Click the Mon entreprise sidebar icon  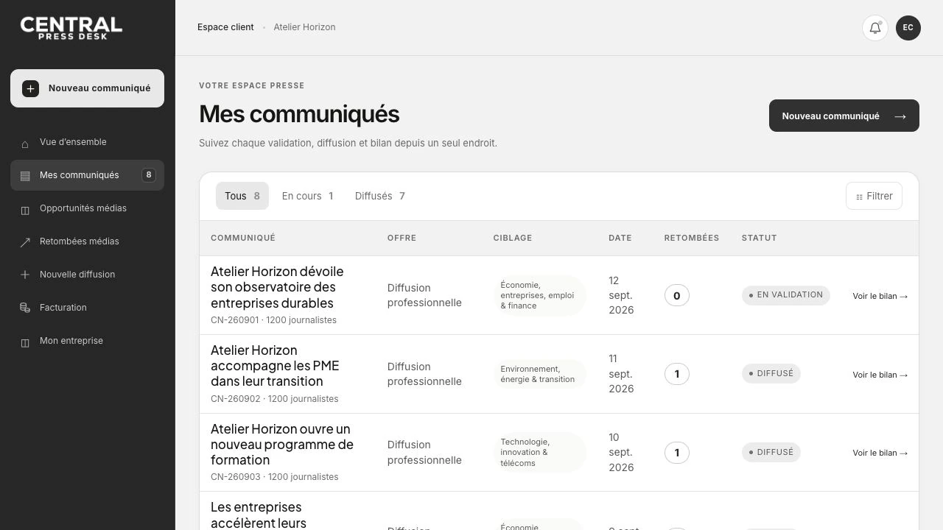coord(25,342)
